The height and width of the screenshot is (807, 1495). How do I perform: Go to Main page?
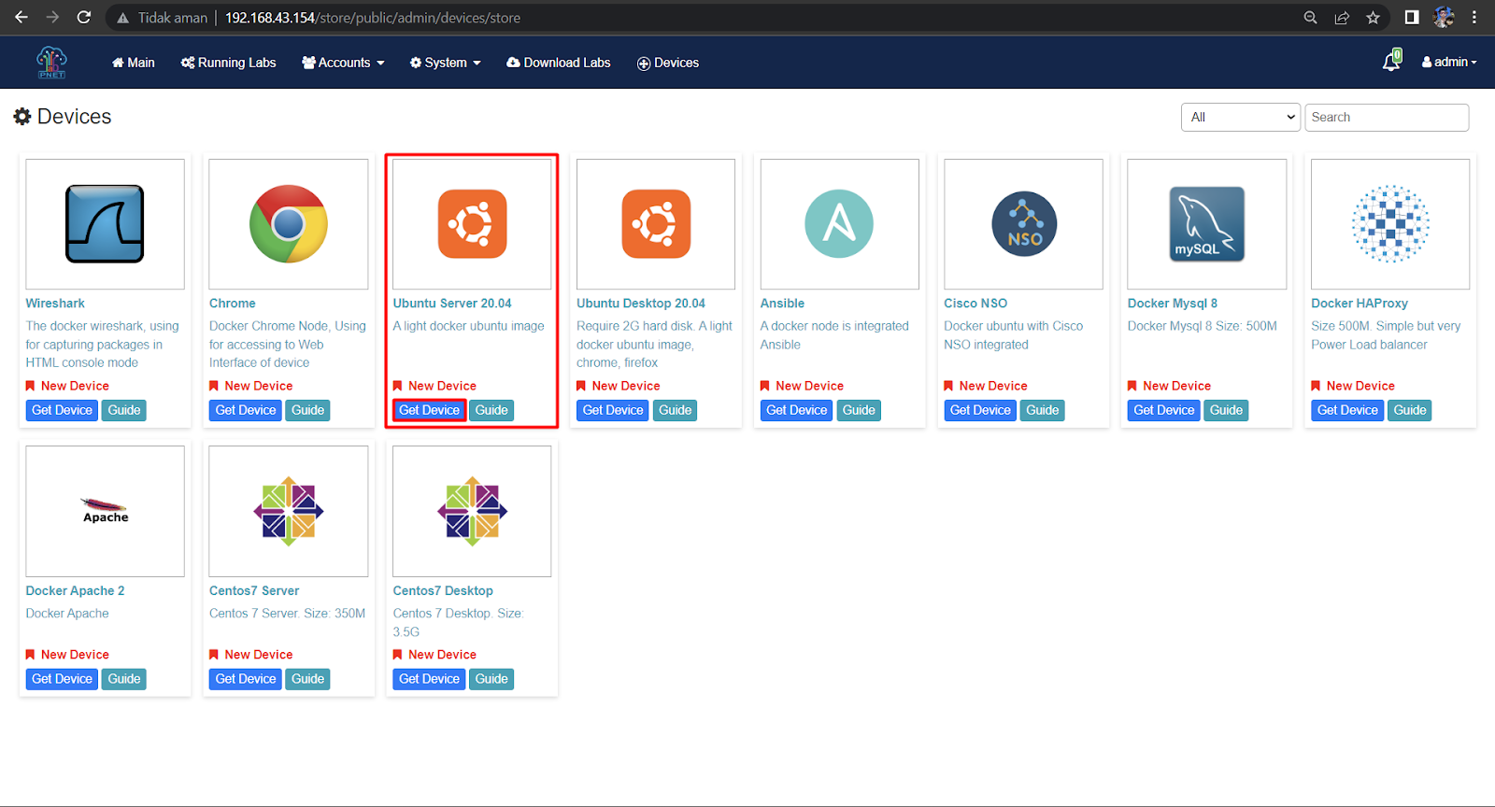(x=134, y=63)
